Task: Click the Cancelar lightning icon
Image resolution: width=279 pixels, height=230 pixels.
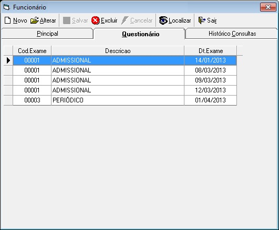Action: coord(125,20)
